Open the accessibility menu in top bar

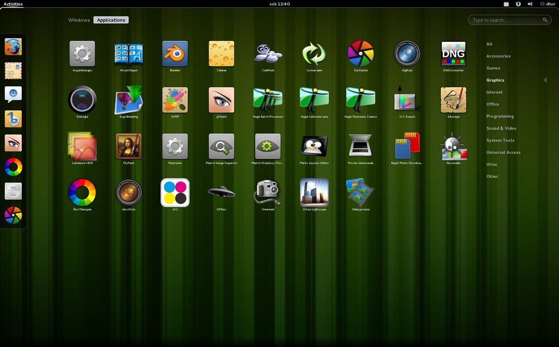(518, 4)
